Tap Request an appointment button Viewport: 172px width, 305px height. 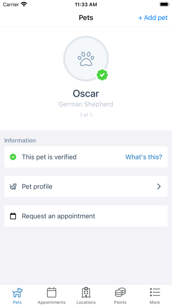pos(86,216)
